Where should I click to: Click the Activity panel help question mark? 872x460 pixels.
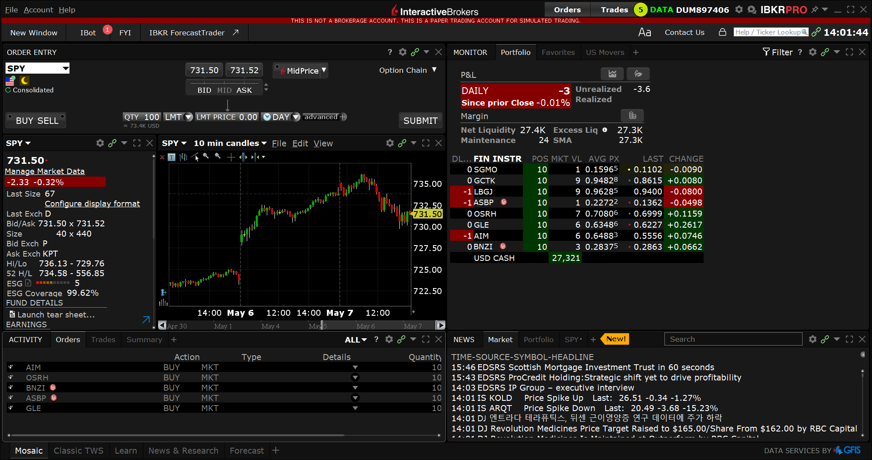376,339
